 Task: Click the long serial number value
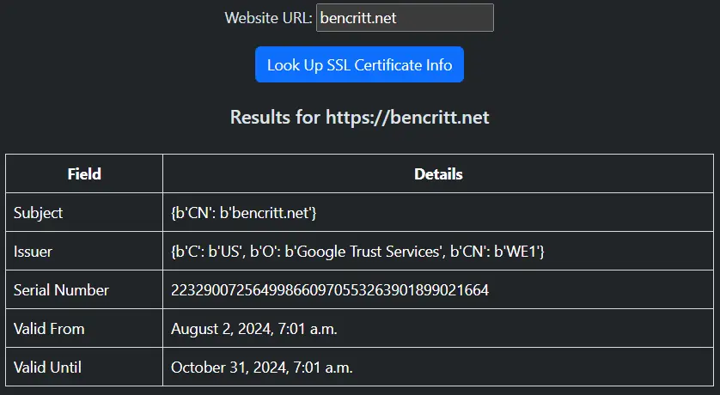[330, 289]
